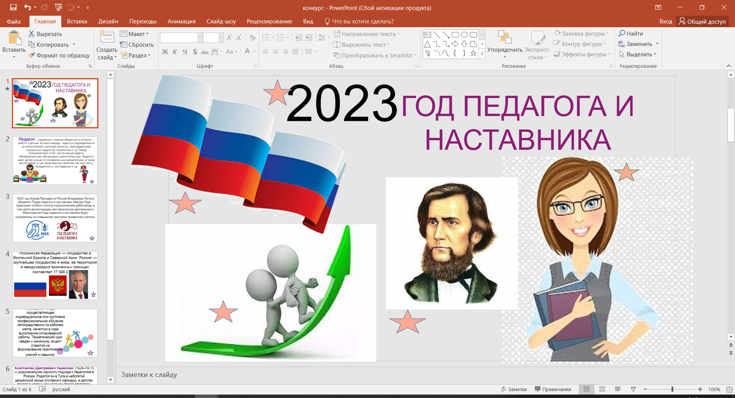Select slide 2 thumbnail about Педагог
Viewport: 735px width, 398px height.
55,160
